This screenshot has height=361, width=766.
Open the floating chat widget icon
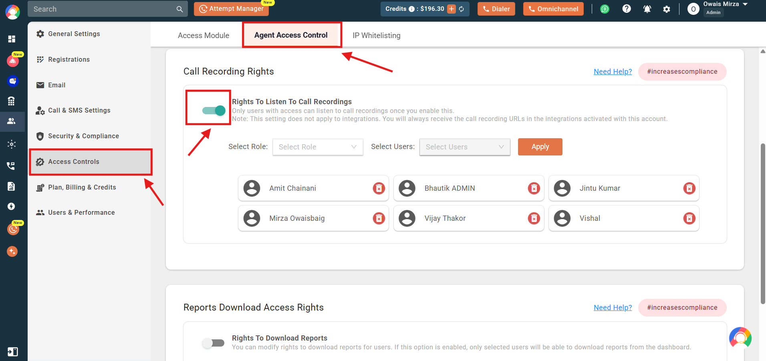click(x=740, y=338)
